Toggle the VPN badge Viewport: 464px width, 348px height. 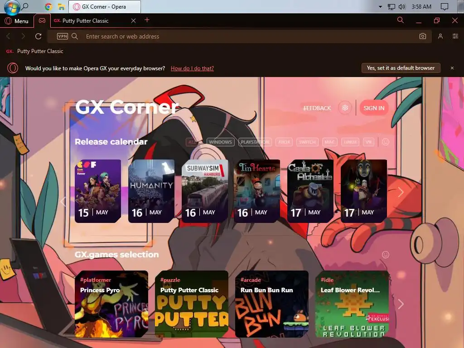[63, 36]
